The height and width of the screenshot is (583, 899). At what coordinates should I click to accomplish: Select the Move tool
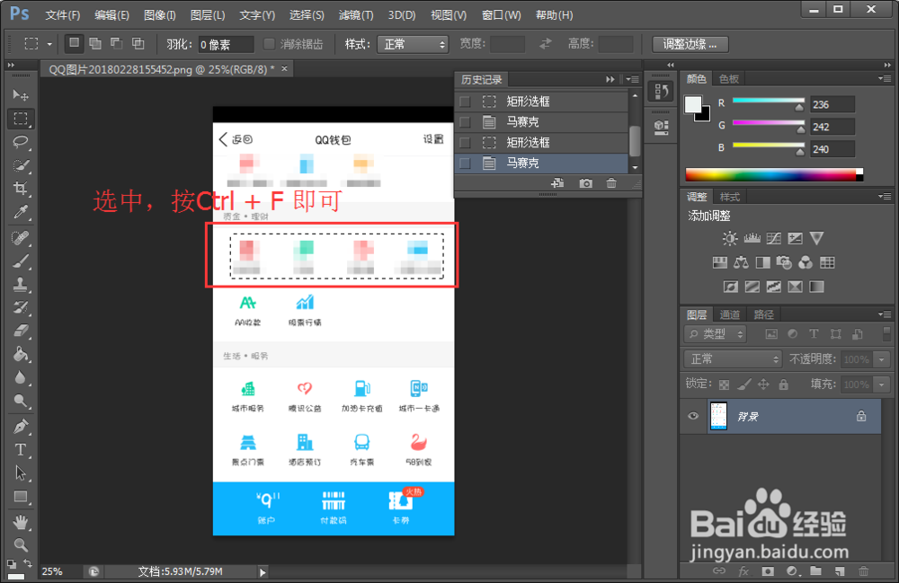click(21, 94)
